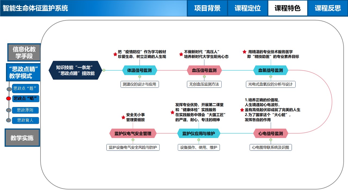Go to the 课程反思 tab
This screenshot has height=196, width=348.
328,8
